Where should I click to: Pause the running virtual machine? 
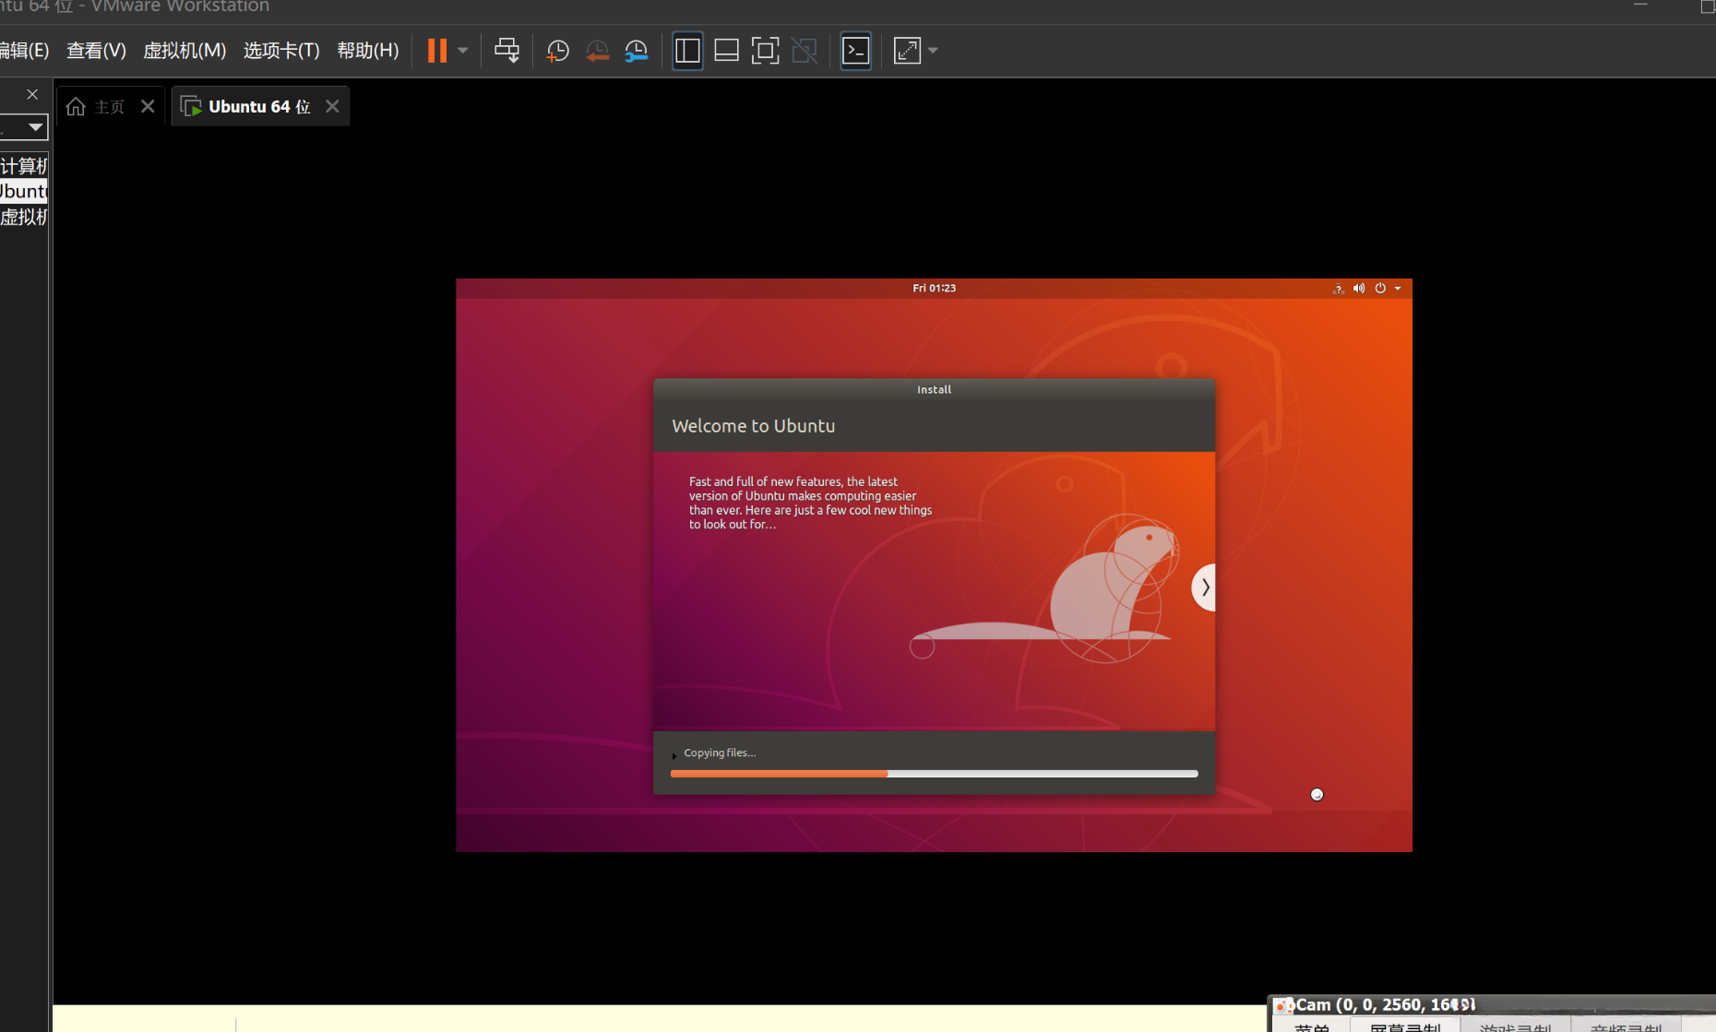click(437, 51)
